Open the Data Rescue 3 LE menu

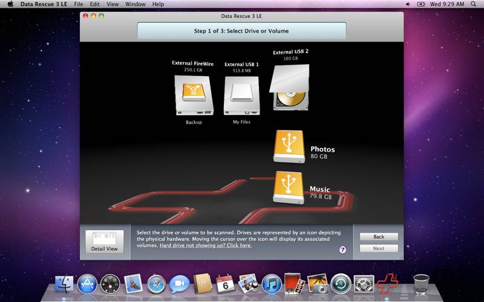click(x=44, y=4)
